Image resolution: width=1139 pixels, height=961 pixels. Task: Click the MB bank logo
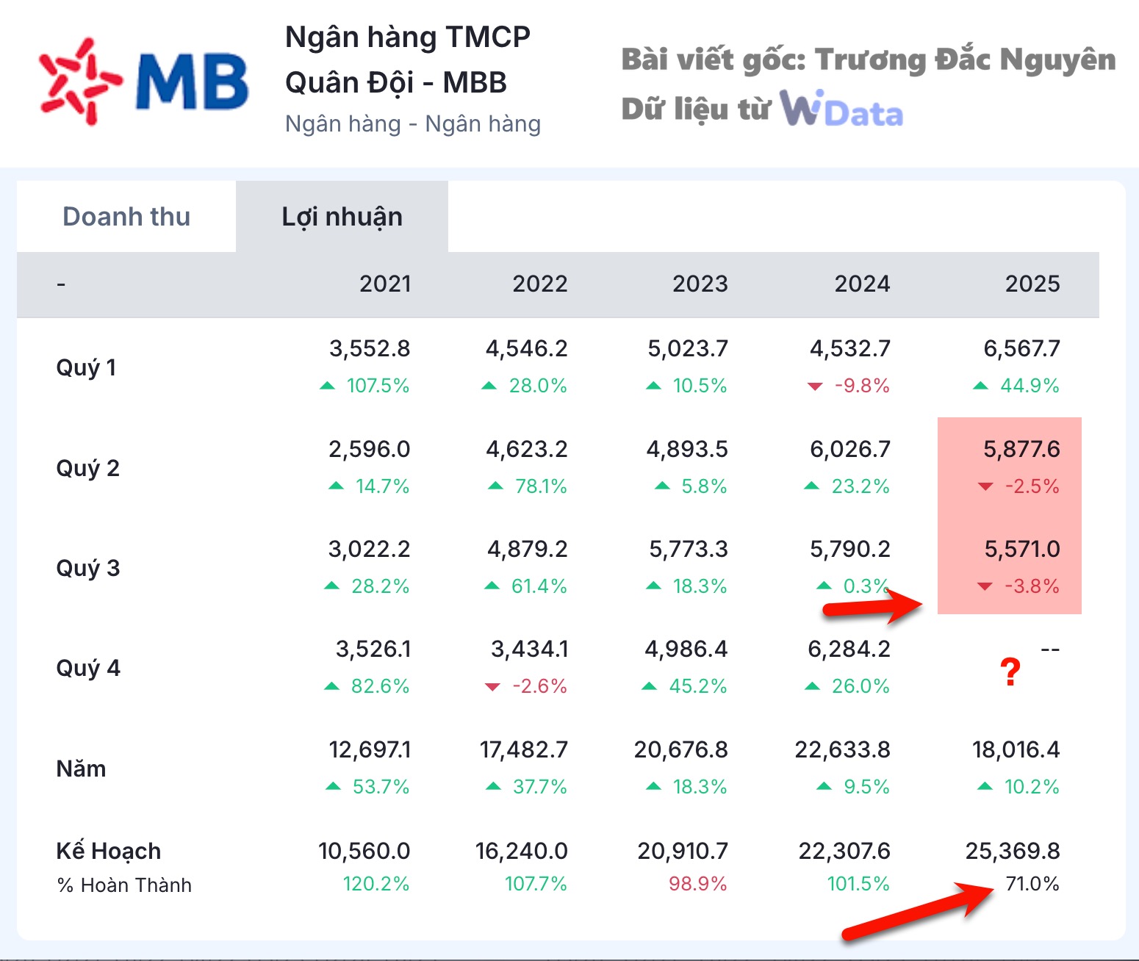pos(144,80)
